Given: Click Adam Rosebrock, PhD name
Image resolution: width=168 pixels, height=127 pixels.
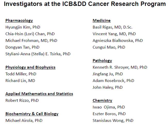Looking at the screenshot, I should pyautogui.click(x=113, y=80).
